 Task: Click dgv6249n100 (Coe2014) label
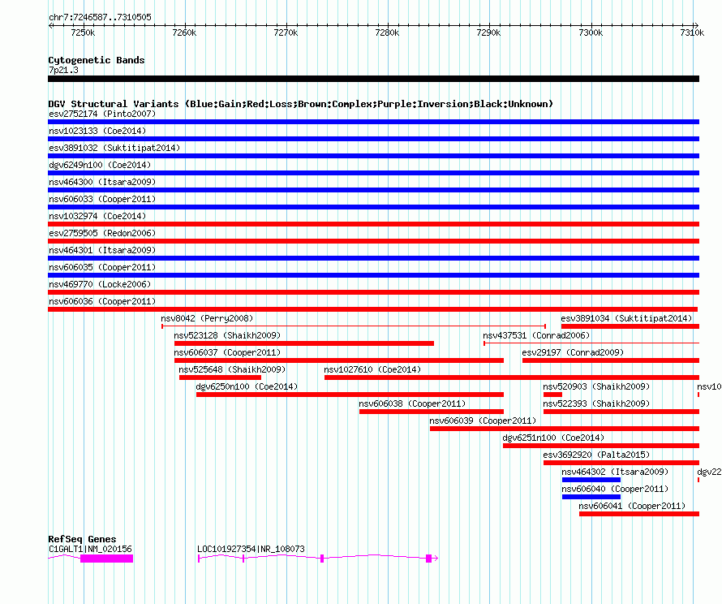pos(100,165)
